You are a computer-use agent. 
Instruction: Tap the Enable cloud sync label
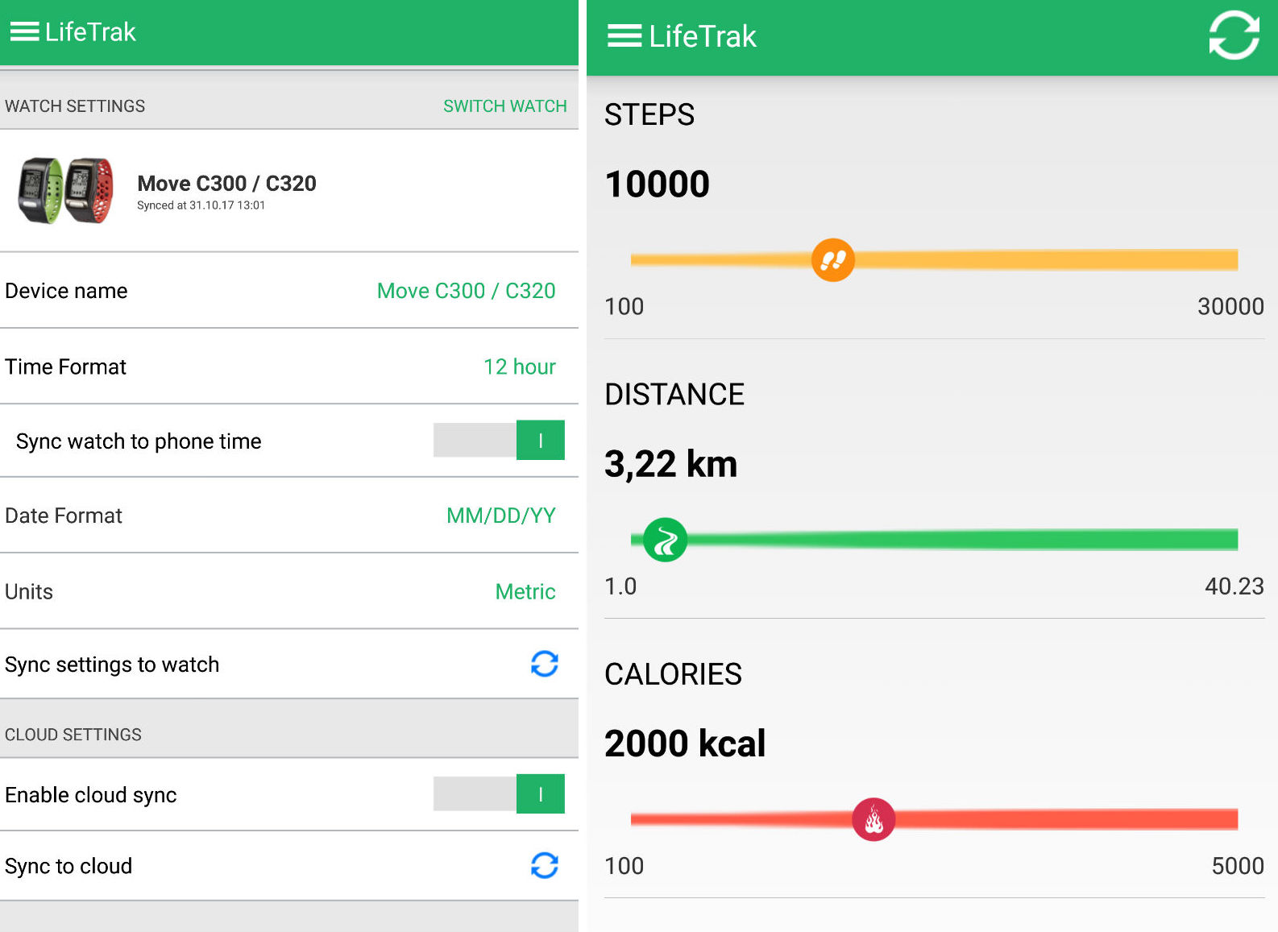(x=91, y=795)
